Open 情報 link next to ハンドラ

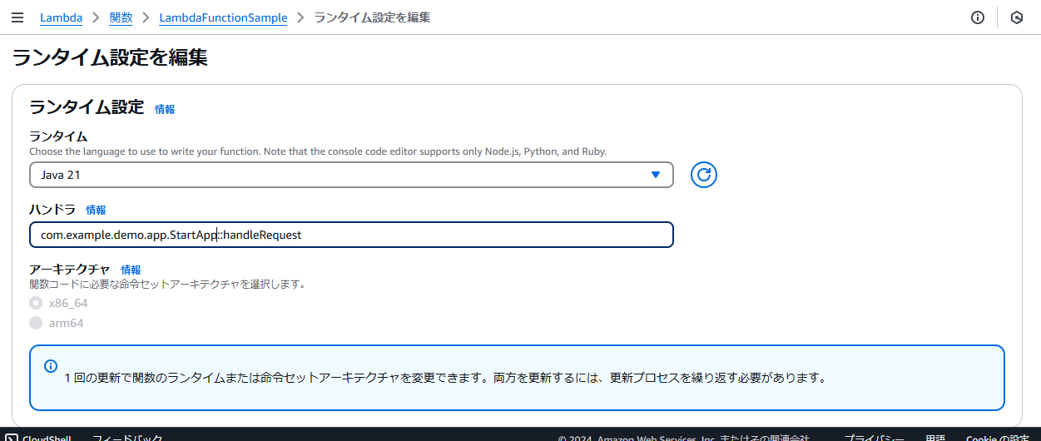coord(96,210)
